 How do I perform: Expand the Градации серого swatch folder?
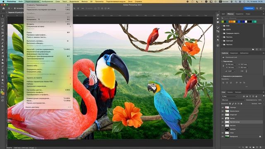[x=222, y=33]
